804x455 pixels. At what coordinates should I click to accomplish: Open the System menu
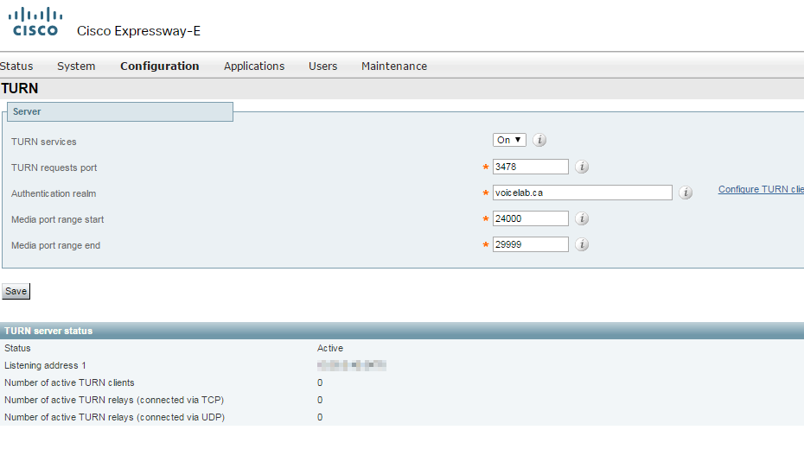coord(76,66)
